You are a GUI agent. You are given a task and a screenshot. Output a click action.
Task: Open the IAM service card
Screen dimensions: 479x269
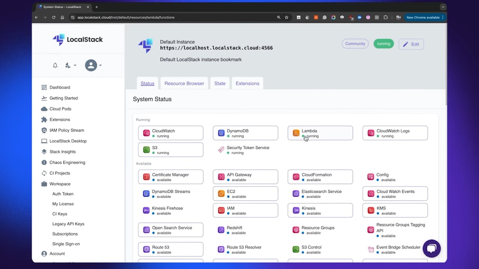coord(245,210)
